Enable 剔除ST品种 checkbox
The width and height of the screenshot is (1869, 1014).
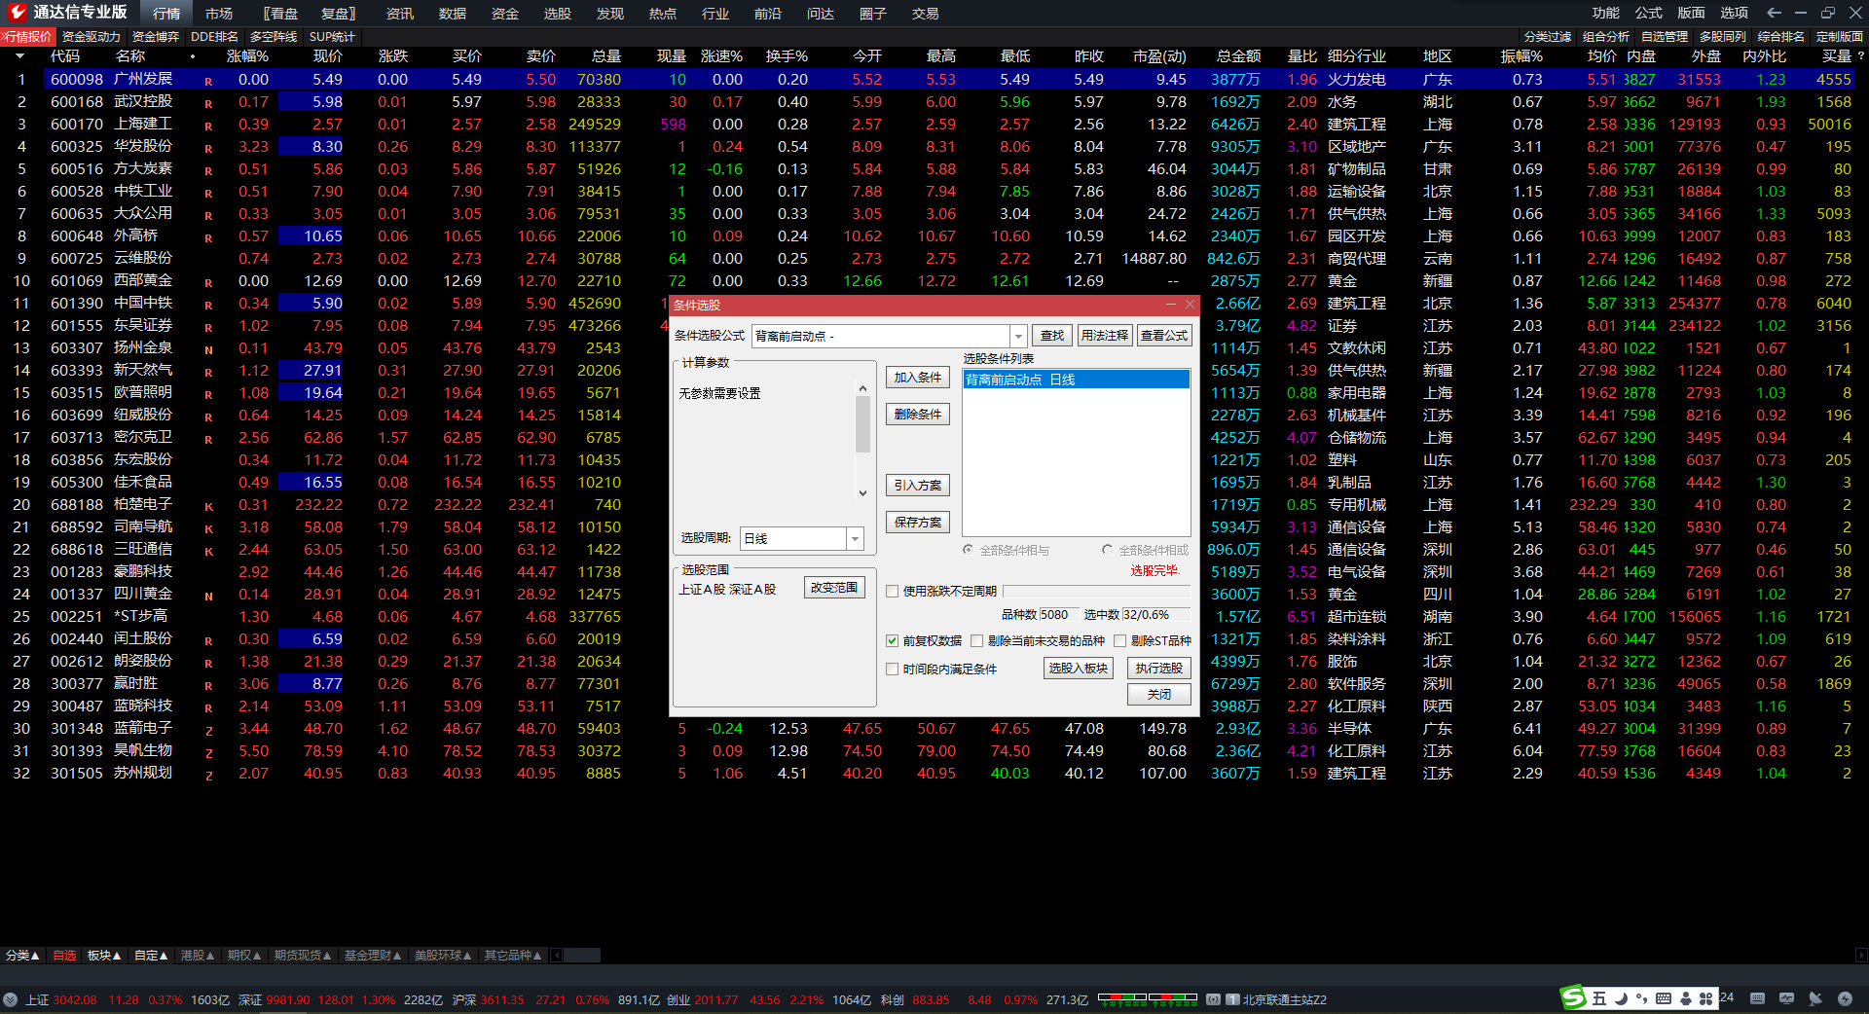(1119, 640)
